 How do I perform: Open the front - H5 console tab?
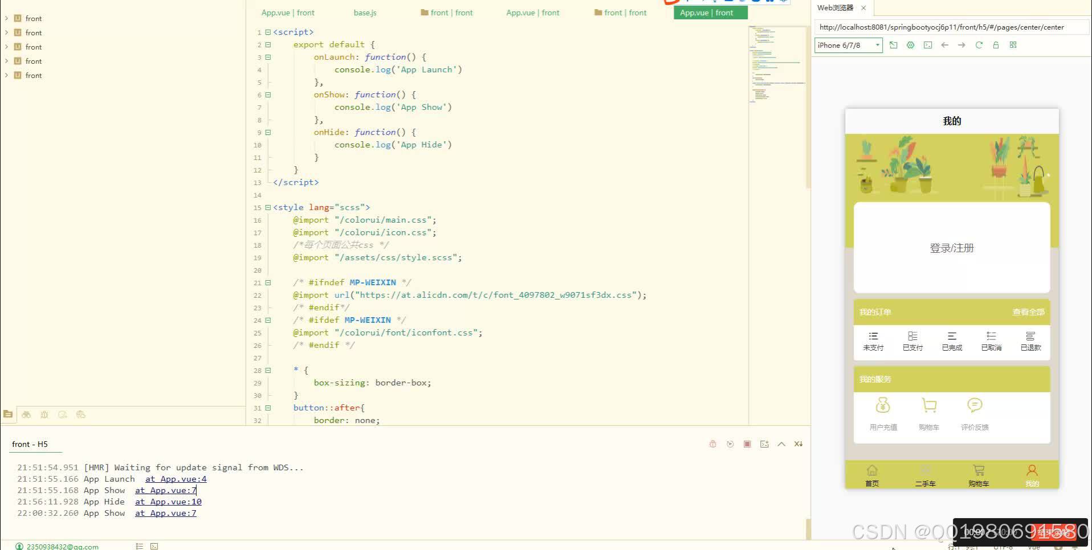(x=30, y=444)
